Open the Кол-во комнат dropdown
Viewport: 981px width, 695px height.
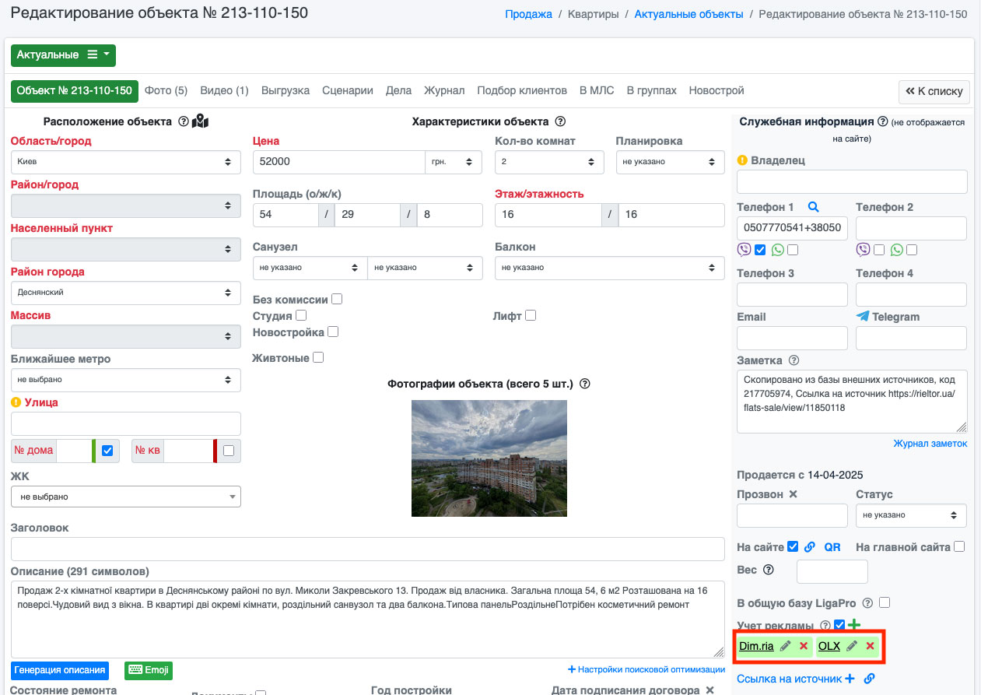(549, 162)
